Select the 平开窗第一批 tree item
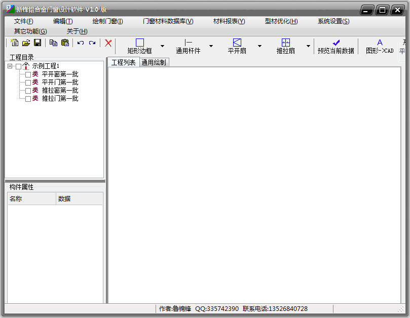This screenshot has height=318, width=410. tap(60, 74)
